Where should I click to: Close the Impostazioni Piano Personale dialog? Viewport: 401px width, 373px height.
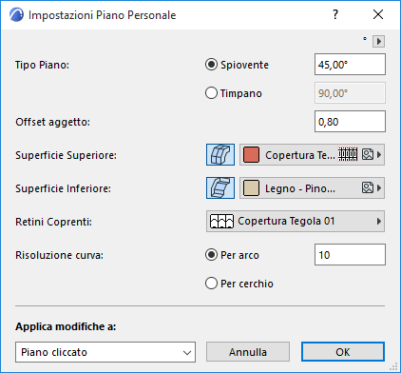pos(378,14)
